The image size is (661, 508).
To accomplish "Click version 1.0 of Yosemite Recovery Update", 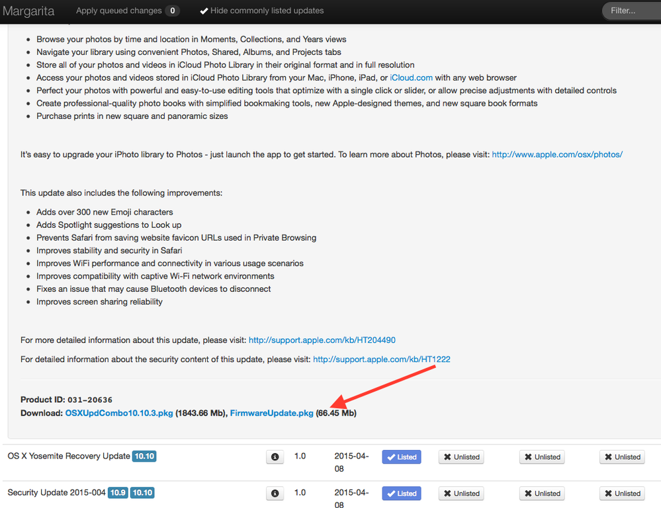I will 300,456.
